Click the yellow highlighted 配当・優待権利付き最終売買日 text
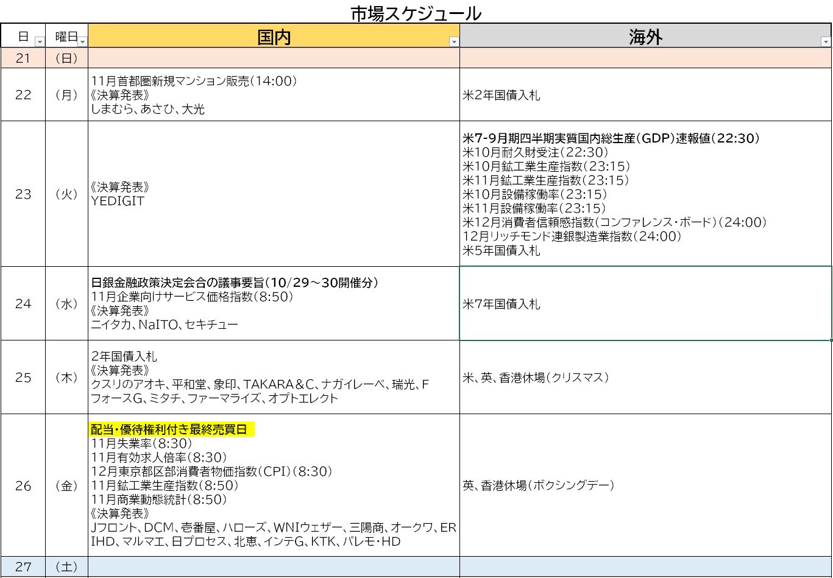 (x=172, y=429)
